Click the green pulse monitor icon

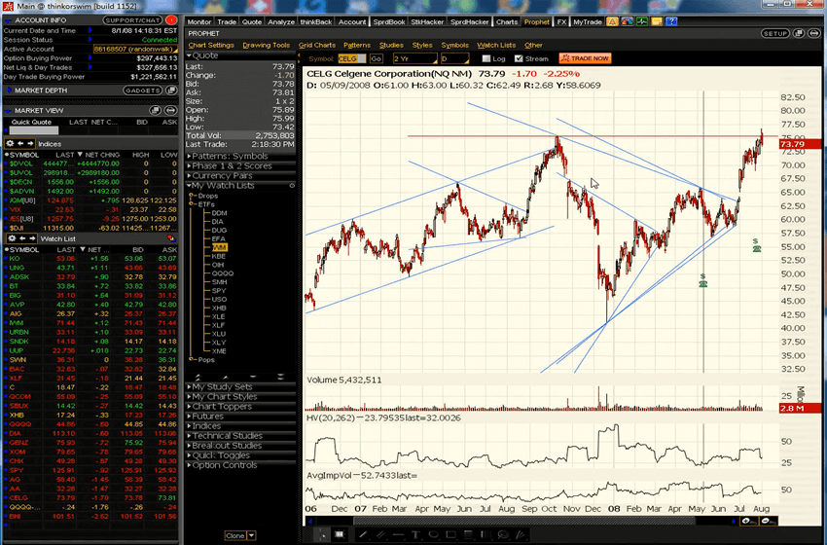641,21
